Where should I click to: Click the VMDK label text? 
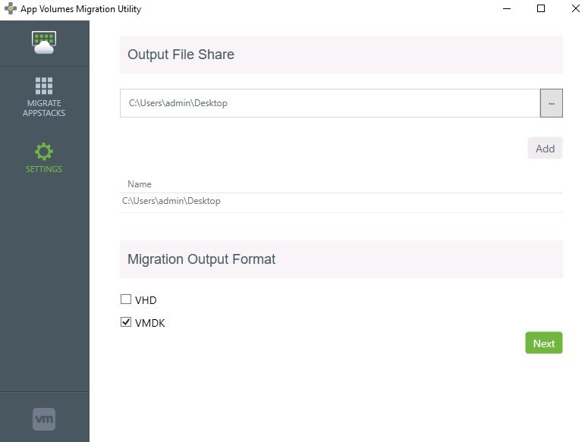[150, 323]
